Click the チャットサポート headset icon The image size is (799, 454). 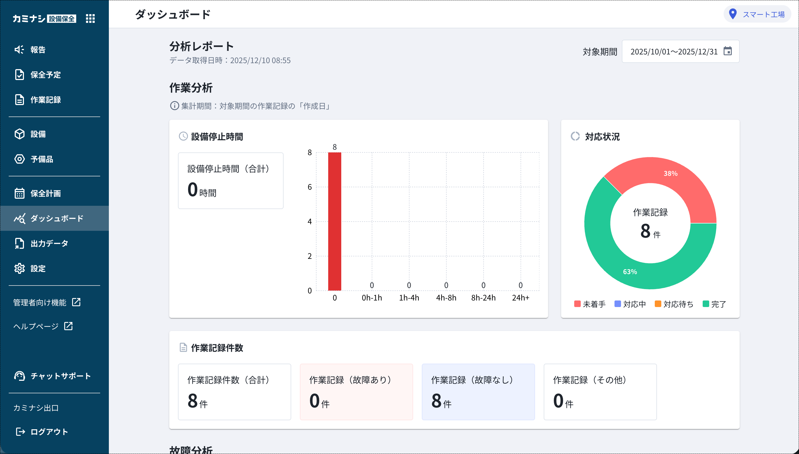coord(19,376)
